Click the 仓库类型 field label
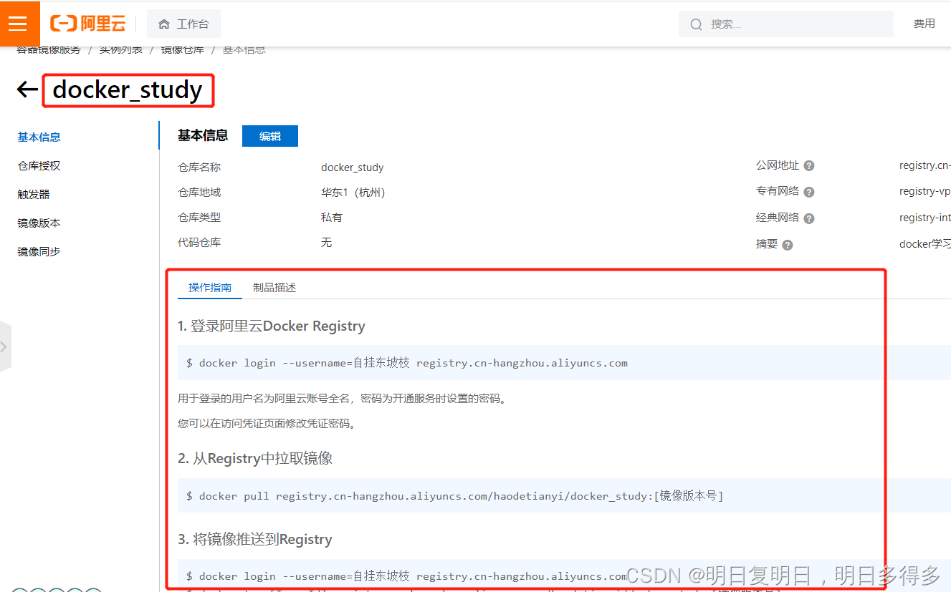The image size is (951, 592). tap(199, 217)
